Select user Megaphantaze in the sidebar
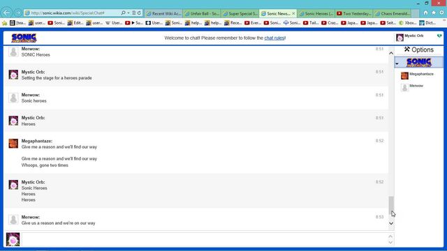The width and height of the screenshot is (447, 251). pyautogui.click(x=421, y=74)
